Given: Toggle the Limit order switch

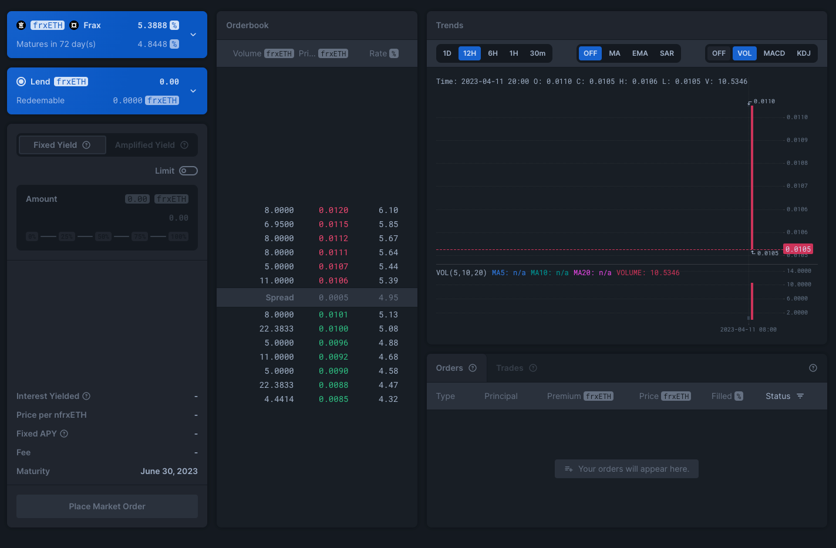Looking at the screenshot, I should pyautogui.click(x=188, y=171).
